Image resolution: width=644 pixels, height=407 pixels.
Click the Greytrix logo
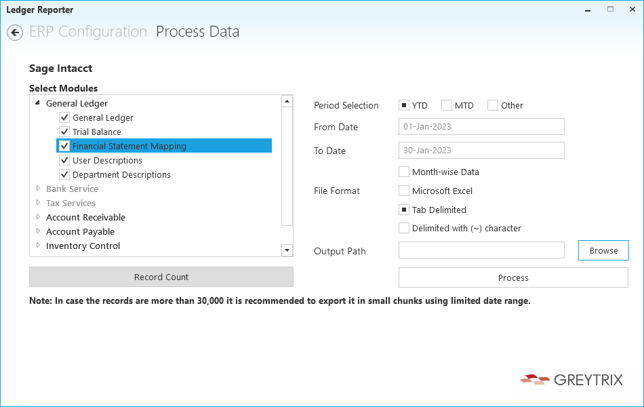click(571, 379)
